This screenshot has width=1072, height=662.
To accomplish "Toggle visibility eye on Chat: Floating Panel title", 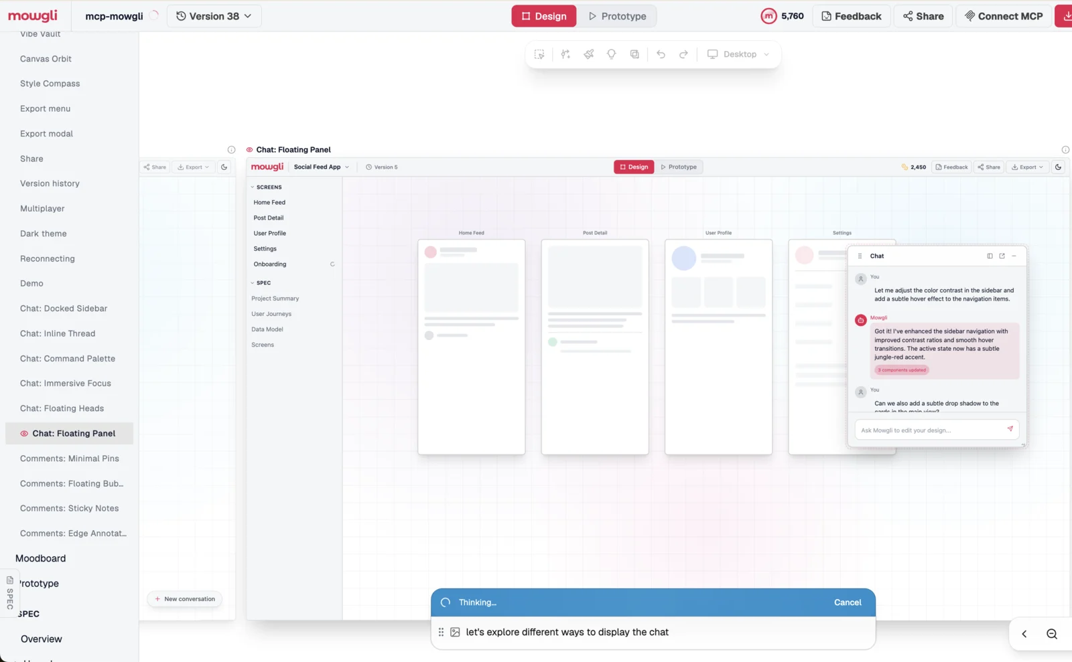I will (x=249, y=150).
